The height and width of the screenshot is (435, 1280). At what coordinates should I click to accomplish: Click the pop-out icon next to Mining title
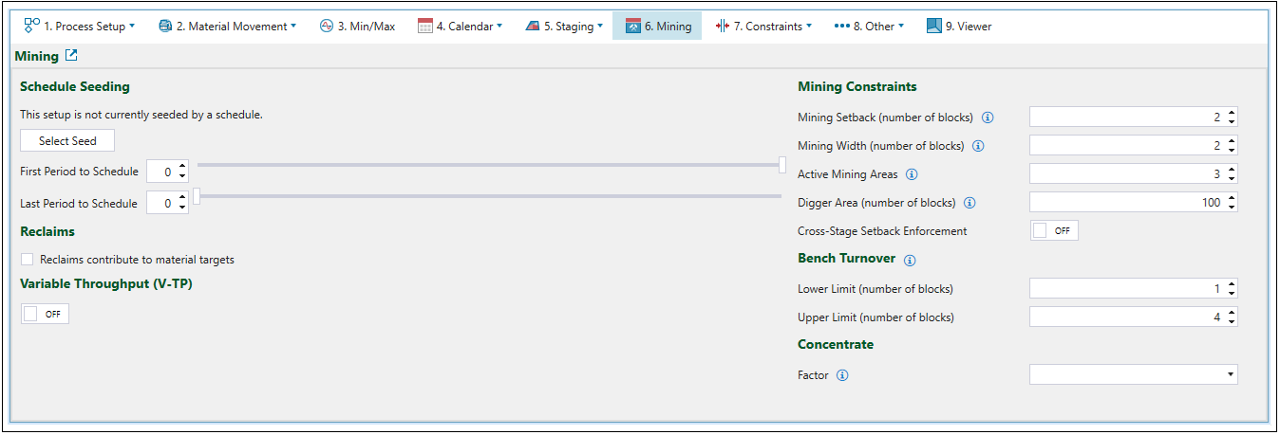click(71, 56)
